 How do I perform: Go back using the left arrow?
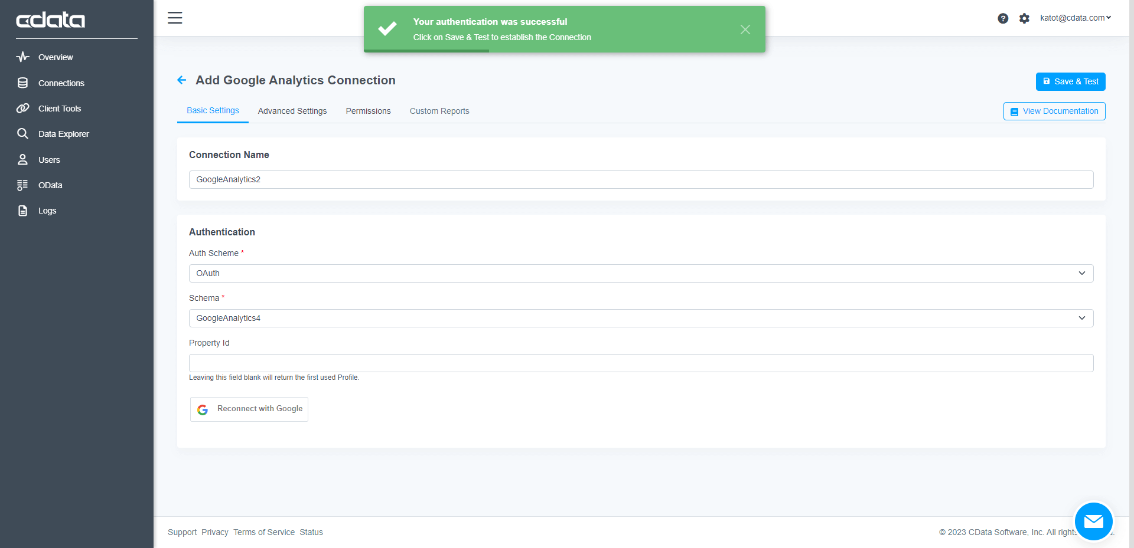point(182,80)
